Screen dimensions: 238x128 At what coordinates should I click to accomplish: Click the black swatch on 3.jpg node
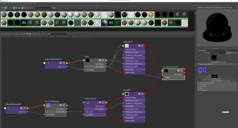point(87,60)
